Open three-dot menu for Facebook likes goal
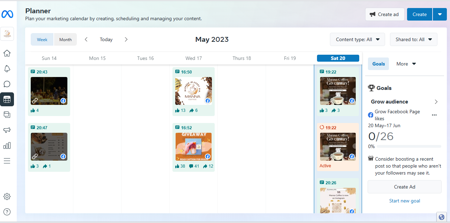 click(434, 115)
